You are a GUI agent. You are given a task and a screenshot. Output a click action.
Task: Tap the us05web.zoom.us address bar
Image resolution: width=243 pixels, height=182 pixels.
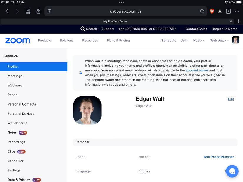(126, 11)
